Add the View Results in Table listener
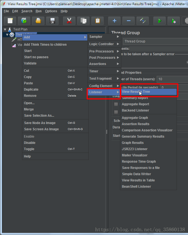Screen dimensions: 188x235 [149, 180]
